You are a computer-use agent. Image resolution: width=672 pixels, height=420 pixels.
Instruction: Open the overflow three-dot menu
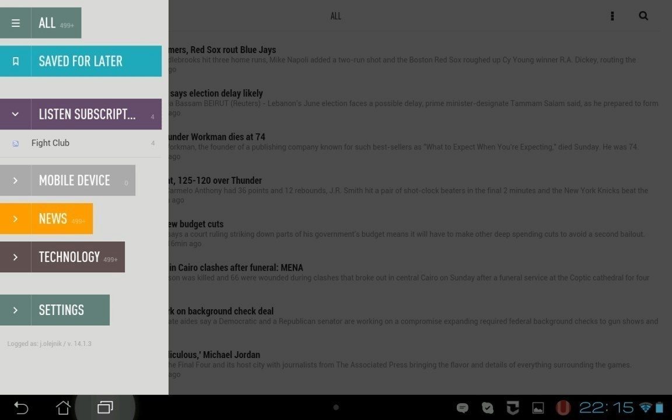tap(612, 16)
